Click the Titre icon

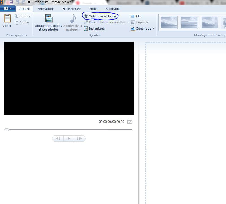point(132,16)
